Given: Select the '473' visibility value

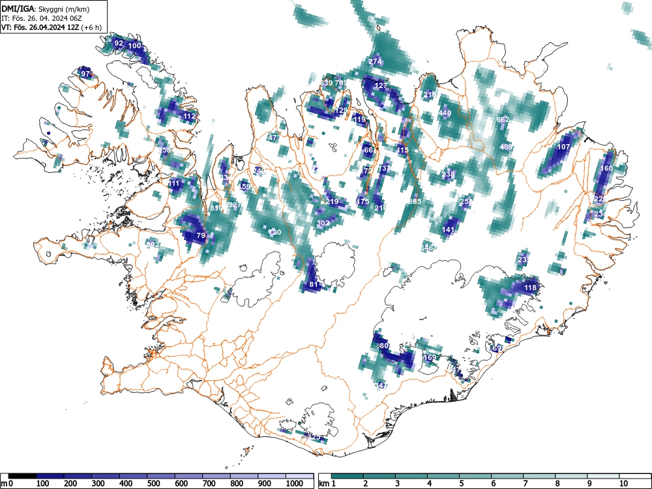Looking at the screenshot, I should click(x=274, y=138).
